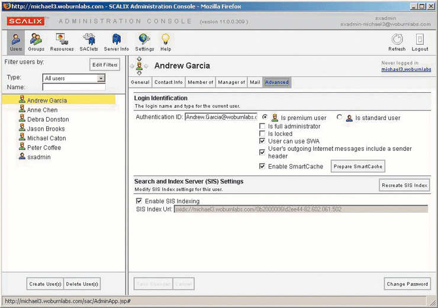
Task: Open the Member of tab
Action: [x=200, y=82]
